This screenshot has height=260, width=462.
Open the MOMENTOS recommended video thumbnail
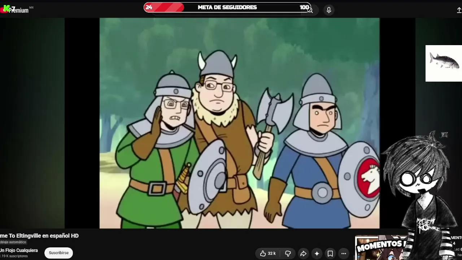(381, 248)
